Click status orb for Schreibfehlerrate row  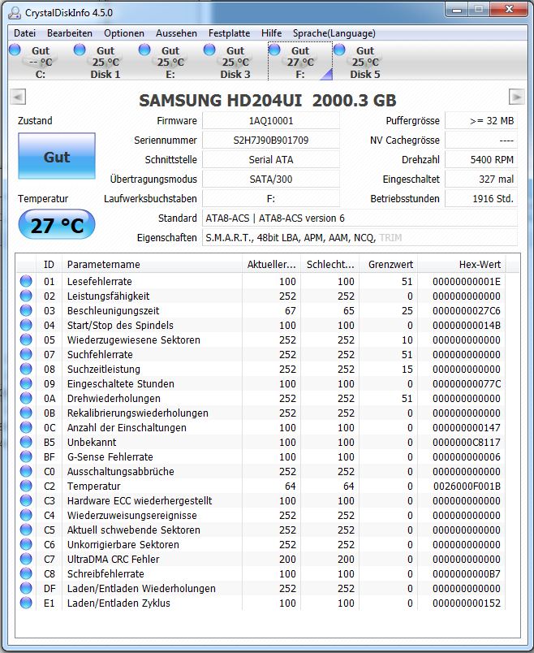click(x=26, y=573)
